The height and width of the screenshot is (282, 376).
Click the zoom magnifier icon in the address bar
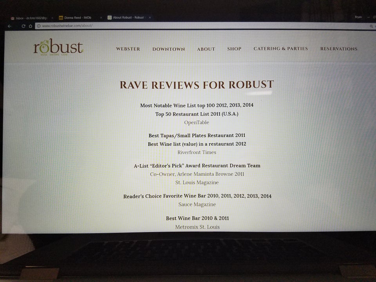(371, 26)
